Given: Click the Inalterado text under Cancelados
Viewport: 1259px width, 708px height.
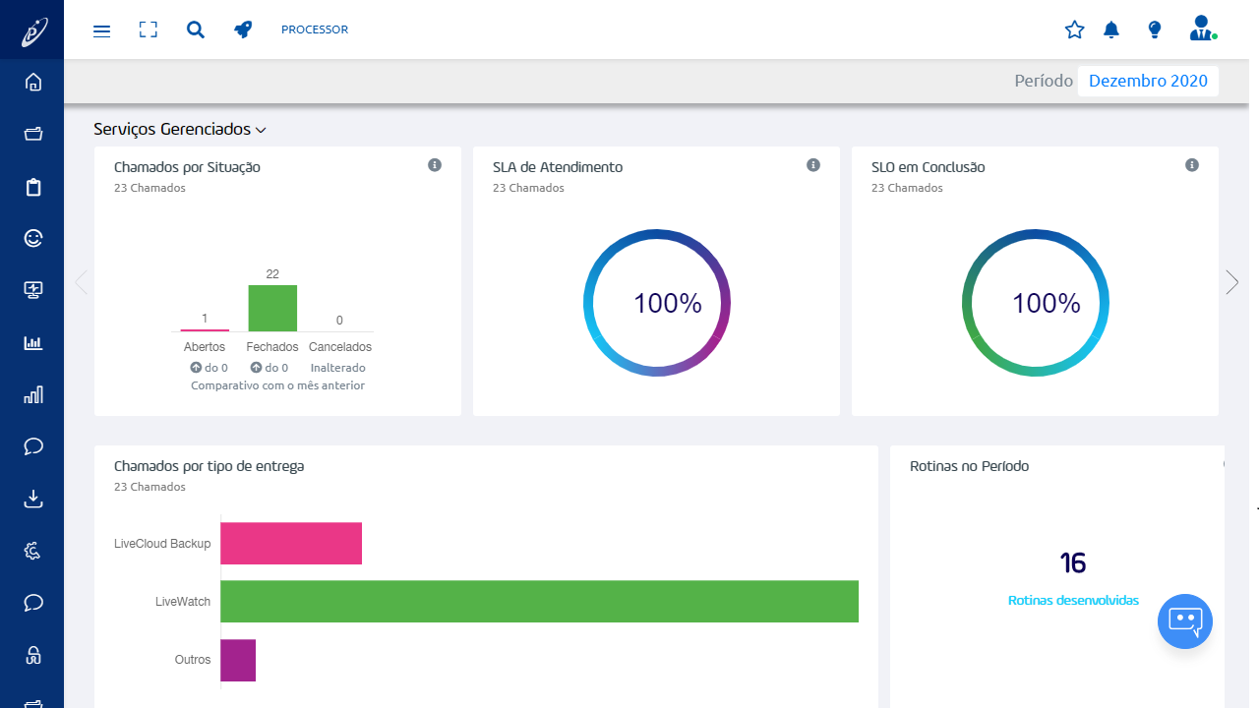Looking at the screenshot, I should click(x=338, y=368).
